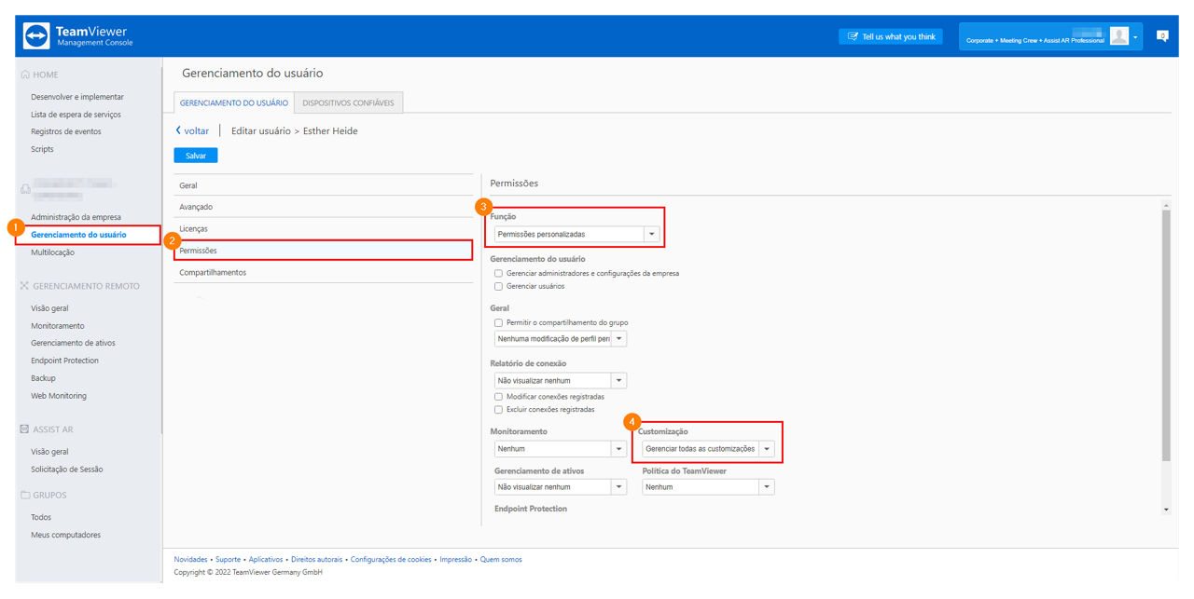Open Desenvolver e implementar in sidebar
This screenshot has width=1194, height=599.
(77, 97)
